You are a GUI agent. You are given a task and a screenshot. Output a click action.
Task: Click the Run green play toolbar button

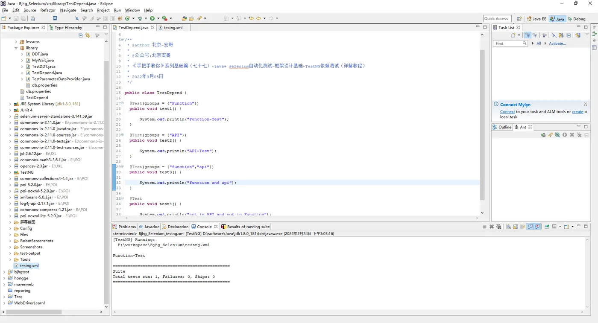coord(152,18)
